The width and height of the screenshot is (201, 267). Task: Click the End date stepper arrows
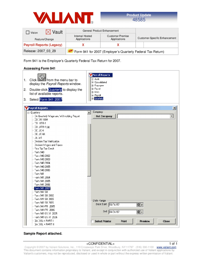(x=138, y=212)
